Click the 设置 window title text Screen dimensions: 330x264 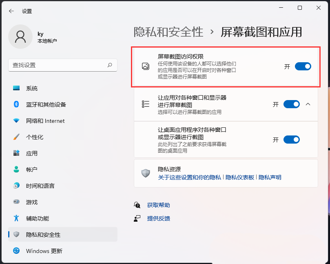coord(27,11)
